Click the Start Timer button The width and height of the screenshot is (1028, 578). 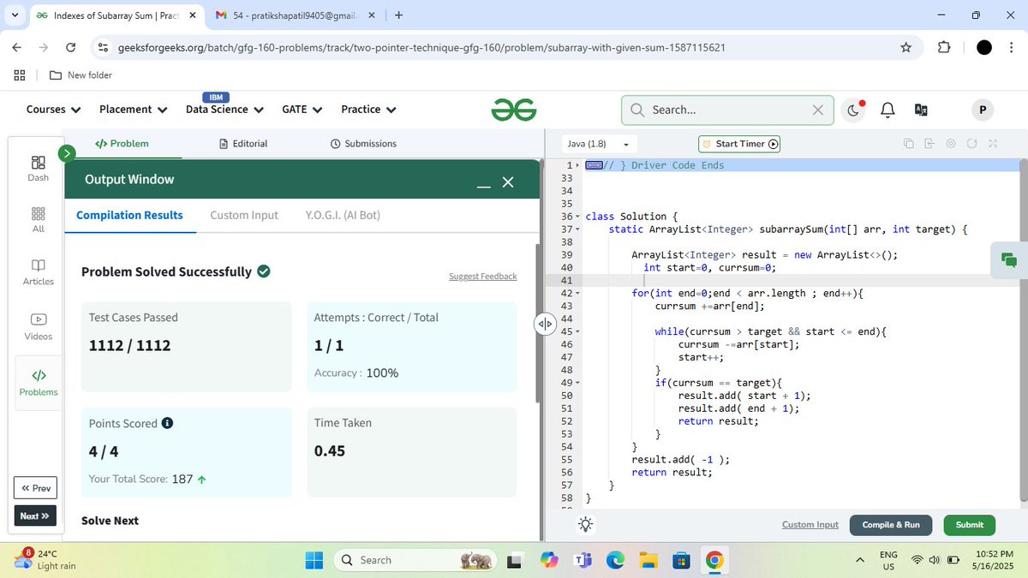(x=740, y=144)
